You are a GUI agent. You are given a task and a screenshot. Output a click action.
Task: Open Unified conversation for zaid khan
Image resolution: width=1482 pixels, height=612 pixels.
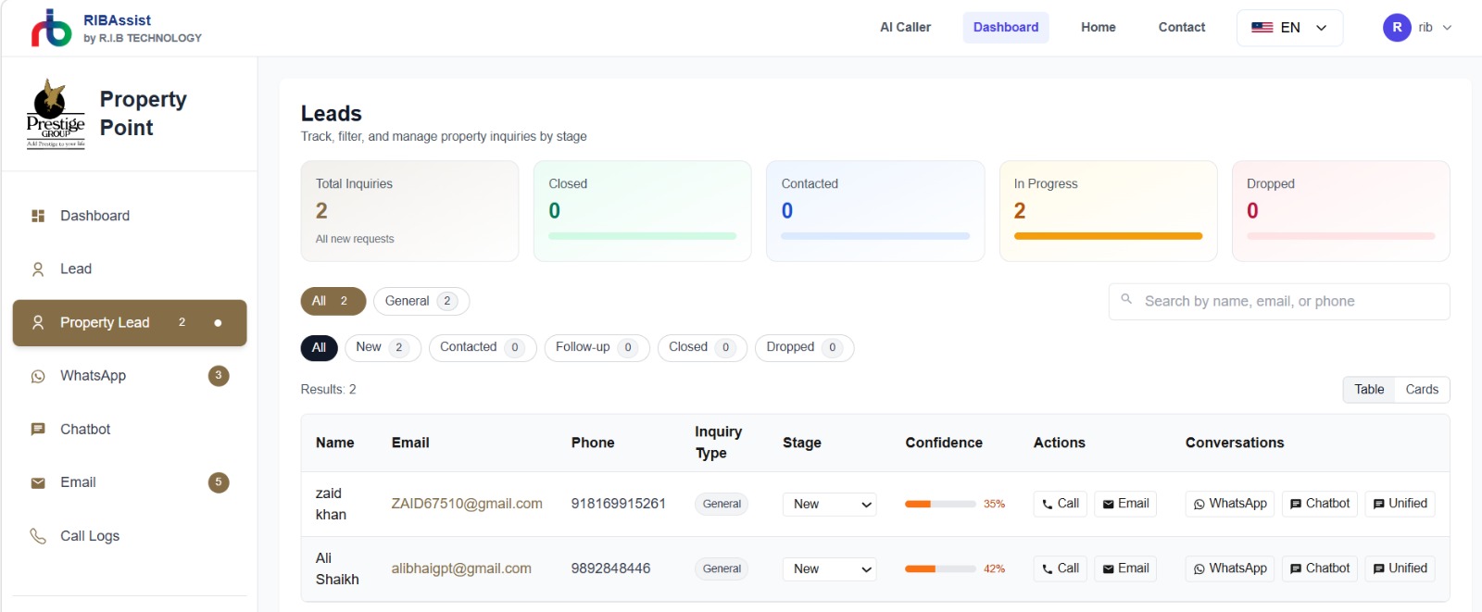[x=1400, y=504]
